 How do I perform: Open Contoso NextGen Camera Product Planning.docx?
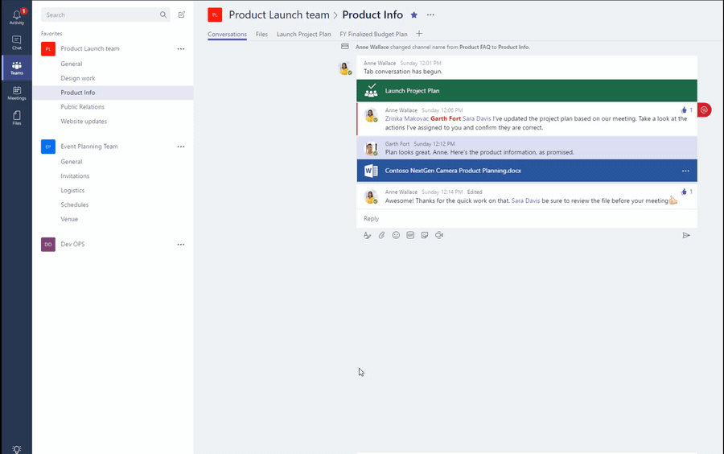pyautogui.click(x=527, y=171)
